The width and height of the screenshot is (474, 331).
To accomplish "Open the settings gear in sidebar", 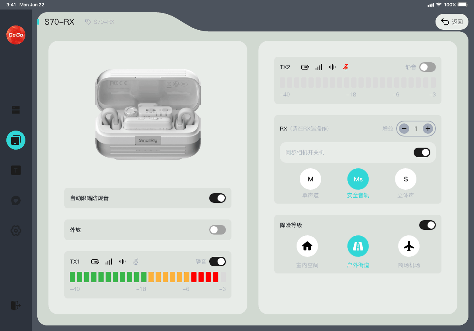I will coord(16,230).
